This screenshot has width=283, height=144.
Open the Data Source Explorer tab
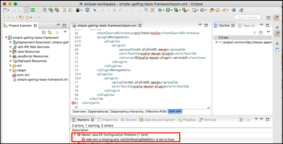(158, 120)
